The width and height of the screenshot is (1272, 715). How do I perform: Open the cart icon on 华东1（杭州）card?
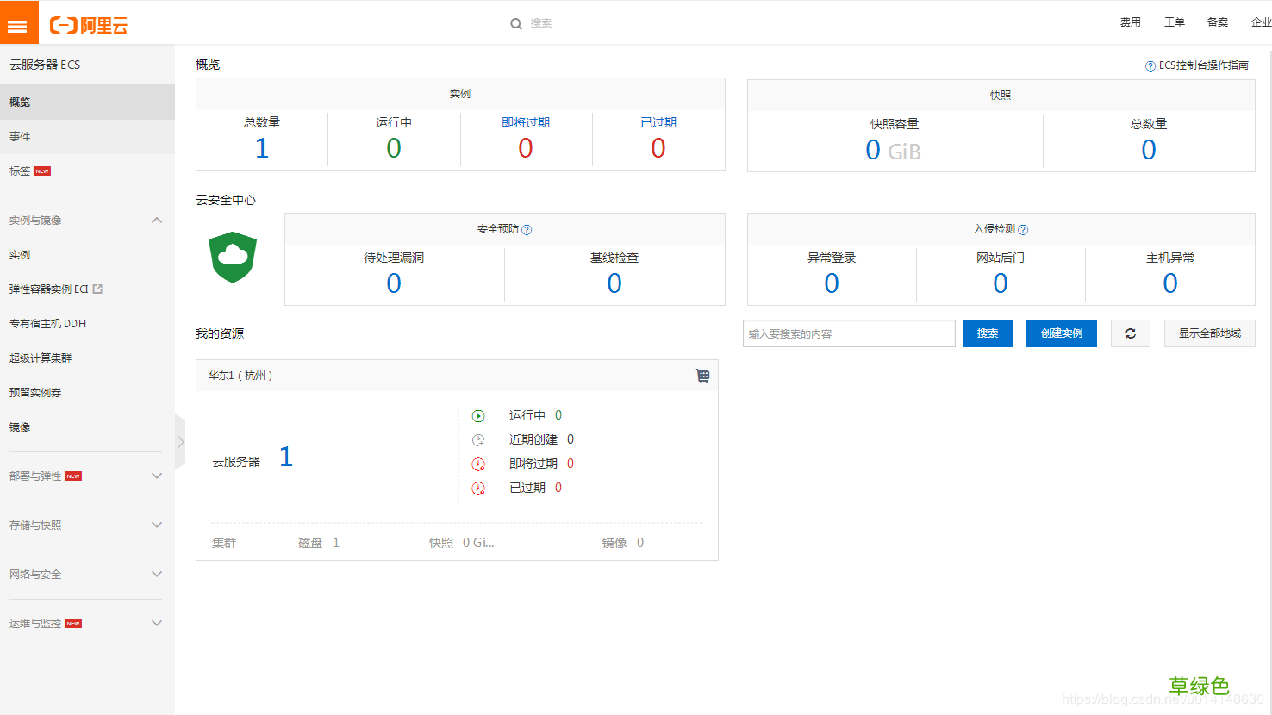pyautogui.click(x=702, y=376)
